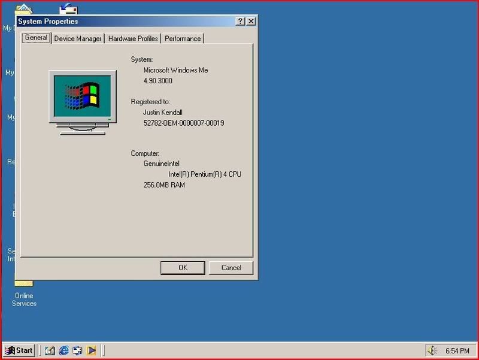Launch Internet Explorer from quick launch
The height and width of the screenshot is (360, 479).
point(64,350)
